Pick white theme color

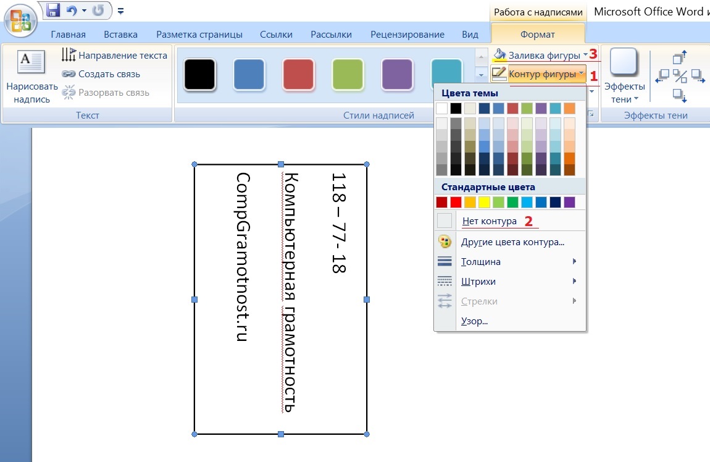click(x=442, y=108)
